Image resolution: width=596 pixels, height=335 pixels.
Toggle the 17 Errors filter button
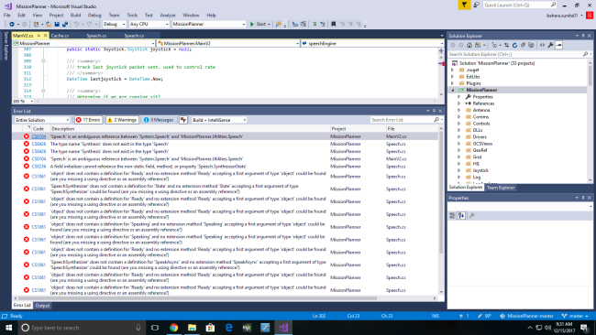[x=89, y=120]
